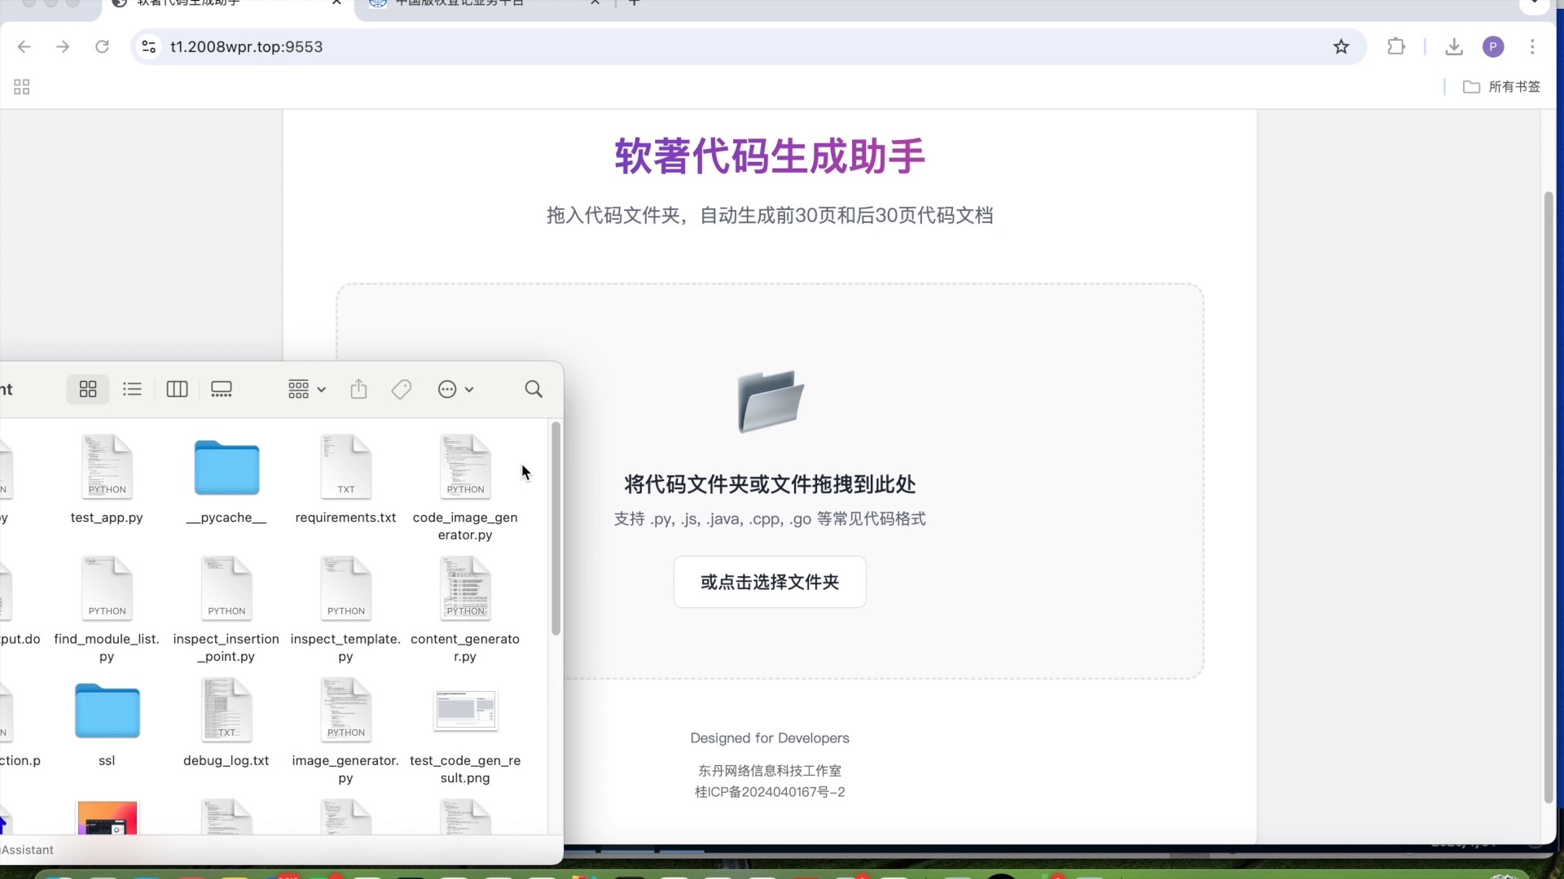Open the Share options in Finder toolbar

[358, 389]
